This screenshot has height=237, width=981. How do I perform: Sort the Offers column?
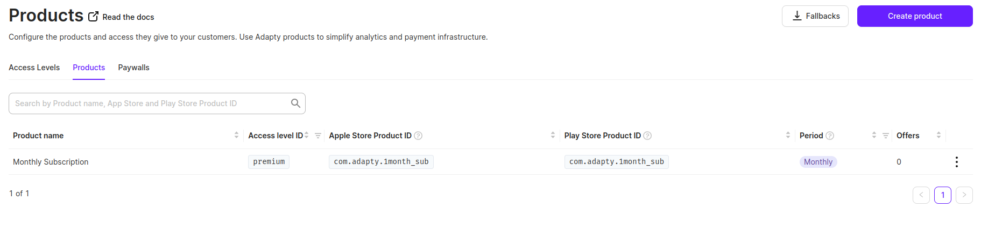(938, 135)
